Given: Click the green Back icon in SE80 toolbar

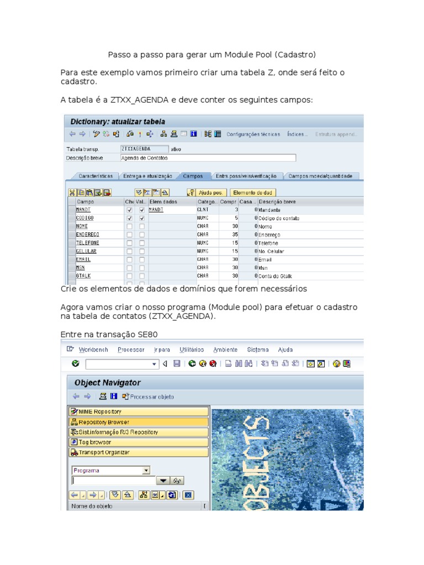Looking at the screenshot, I should (192, 364).
